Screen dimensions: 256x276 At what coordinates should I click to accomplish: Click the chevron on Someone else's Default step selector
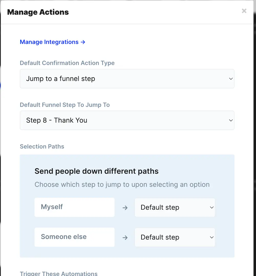click(x=211, y=237)
